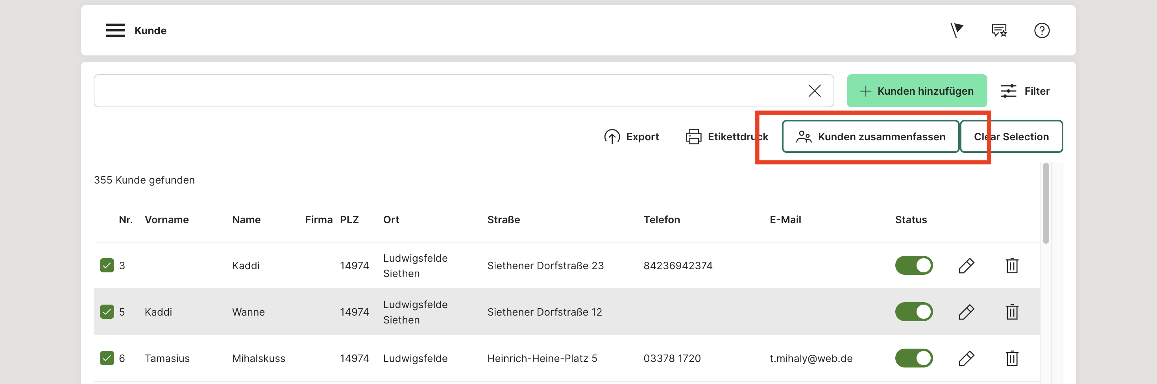Uncheck the checkbox for customer 6
This screenshot has height=384, width=1157.
tap(107, 358)
